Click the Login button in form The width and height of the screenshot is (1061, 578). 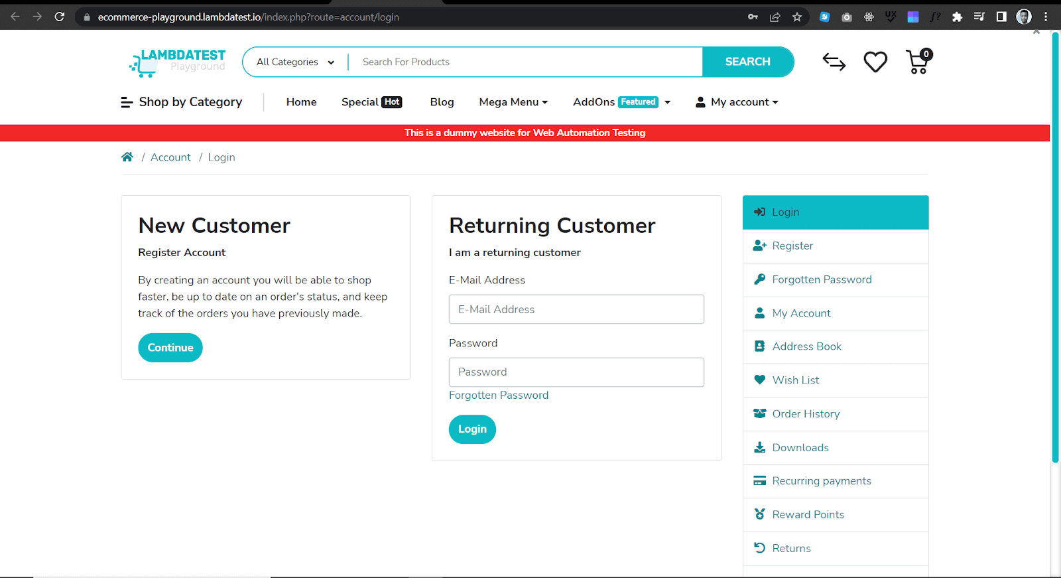click(x=472, y=429)
